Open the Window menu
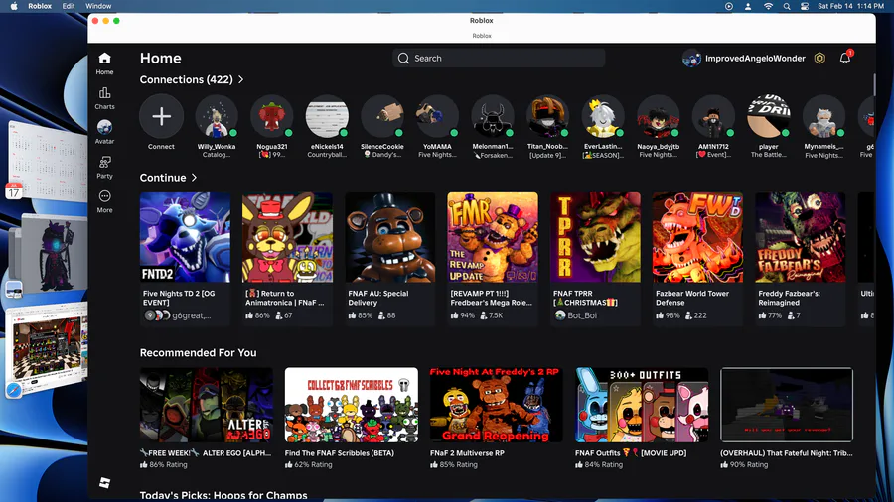894x502 pixels. point(98,6)
